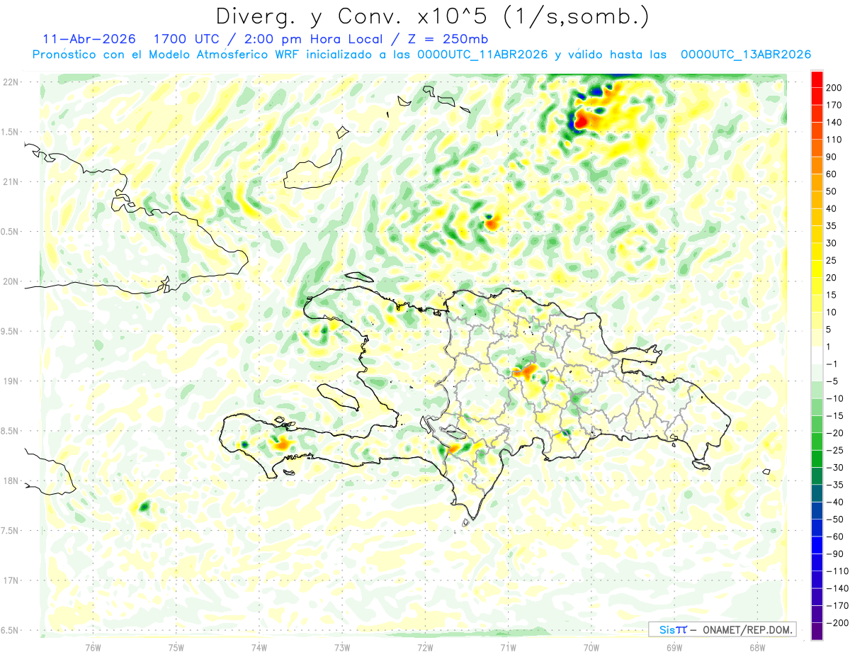This screenshot has height=657, width=850.
Task: Click the 1700 UTC time text
Action: click(x=178, y=38)
